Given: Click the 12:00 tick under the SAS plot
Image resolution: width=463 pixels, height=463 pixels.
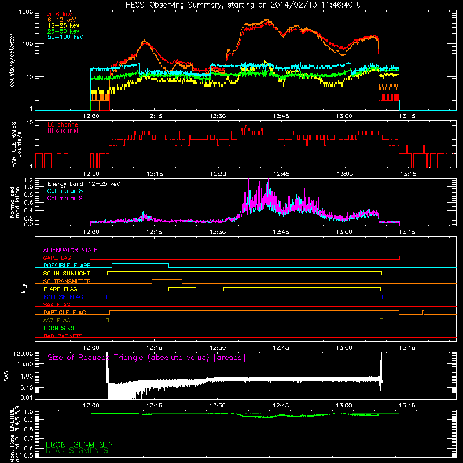Looking at the screenshot, I should click(x=91, y=406).
